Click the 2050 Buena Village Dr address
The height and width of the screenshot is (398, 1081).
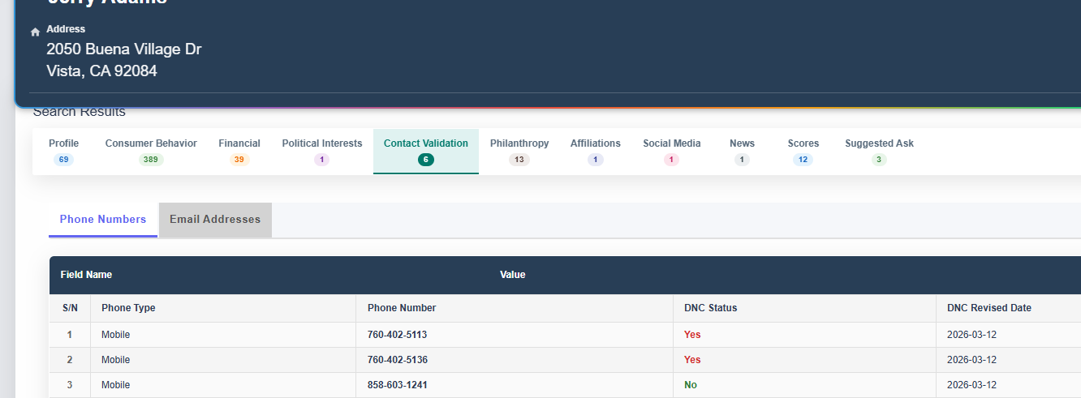tap(124, 49)
